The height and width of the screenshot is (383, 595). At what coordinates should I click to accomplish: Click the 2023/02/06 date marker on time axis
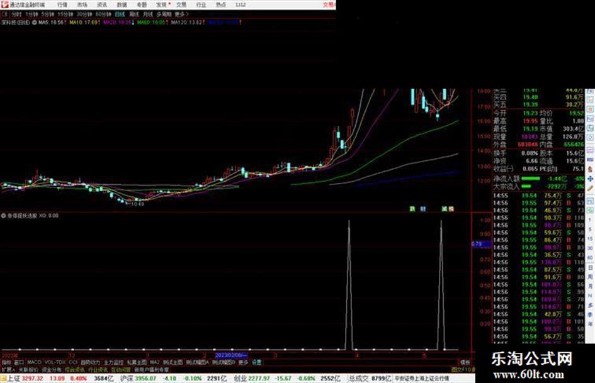tap(231, 355)
